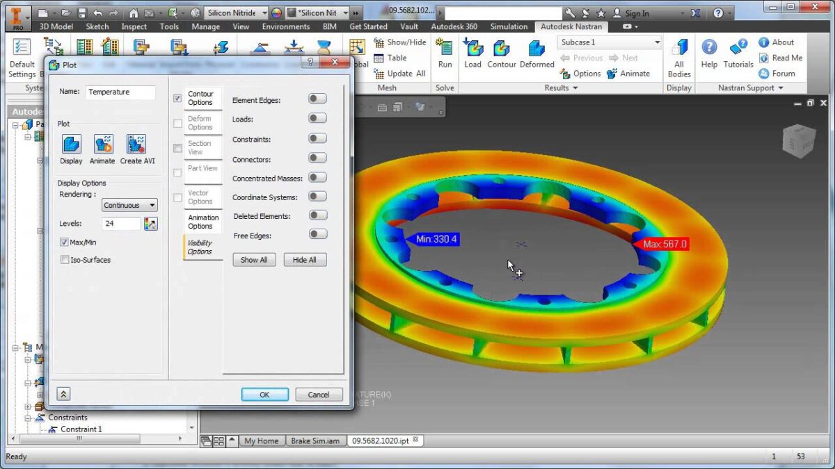This screenshot has width=835, height=469.
Task: Toggle the Element Edges visibility switch
Action: point(317,99)
